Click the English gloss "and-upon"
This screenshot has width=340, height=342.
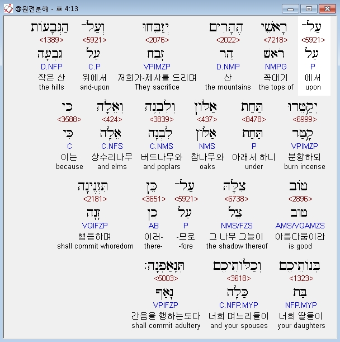click(x=95, y=87)
